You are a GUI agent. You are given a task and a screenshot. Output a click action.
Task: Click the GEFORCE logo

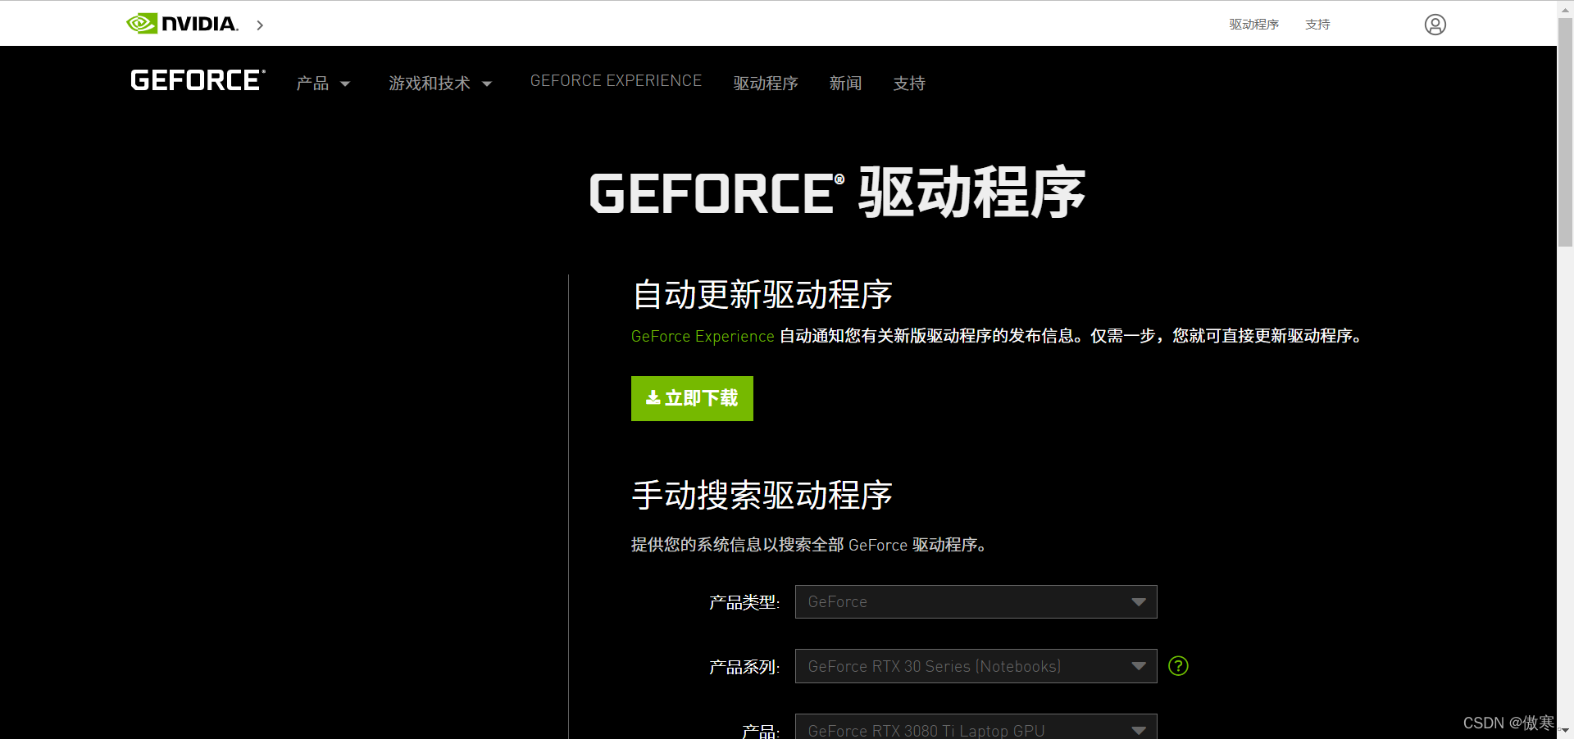pyautogui.click(x=198, y=80)
